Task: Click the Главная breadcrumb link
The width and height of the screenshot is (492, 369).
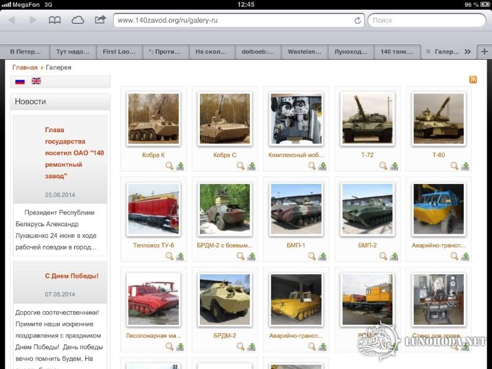Action: (25, 68)
